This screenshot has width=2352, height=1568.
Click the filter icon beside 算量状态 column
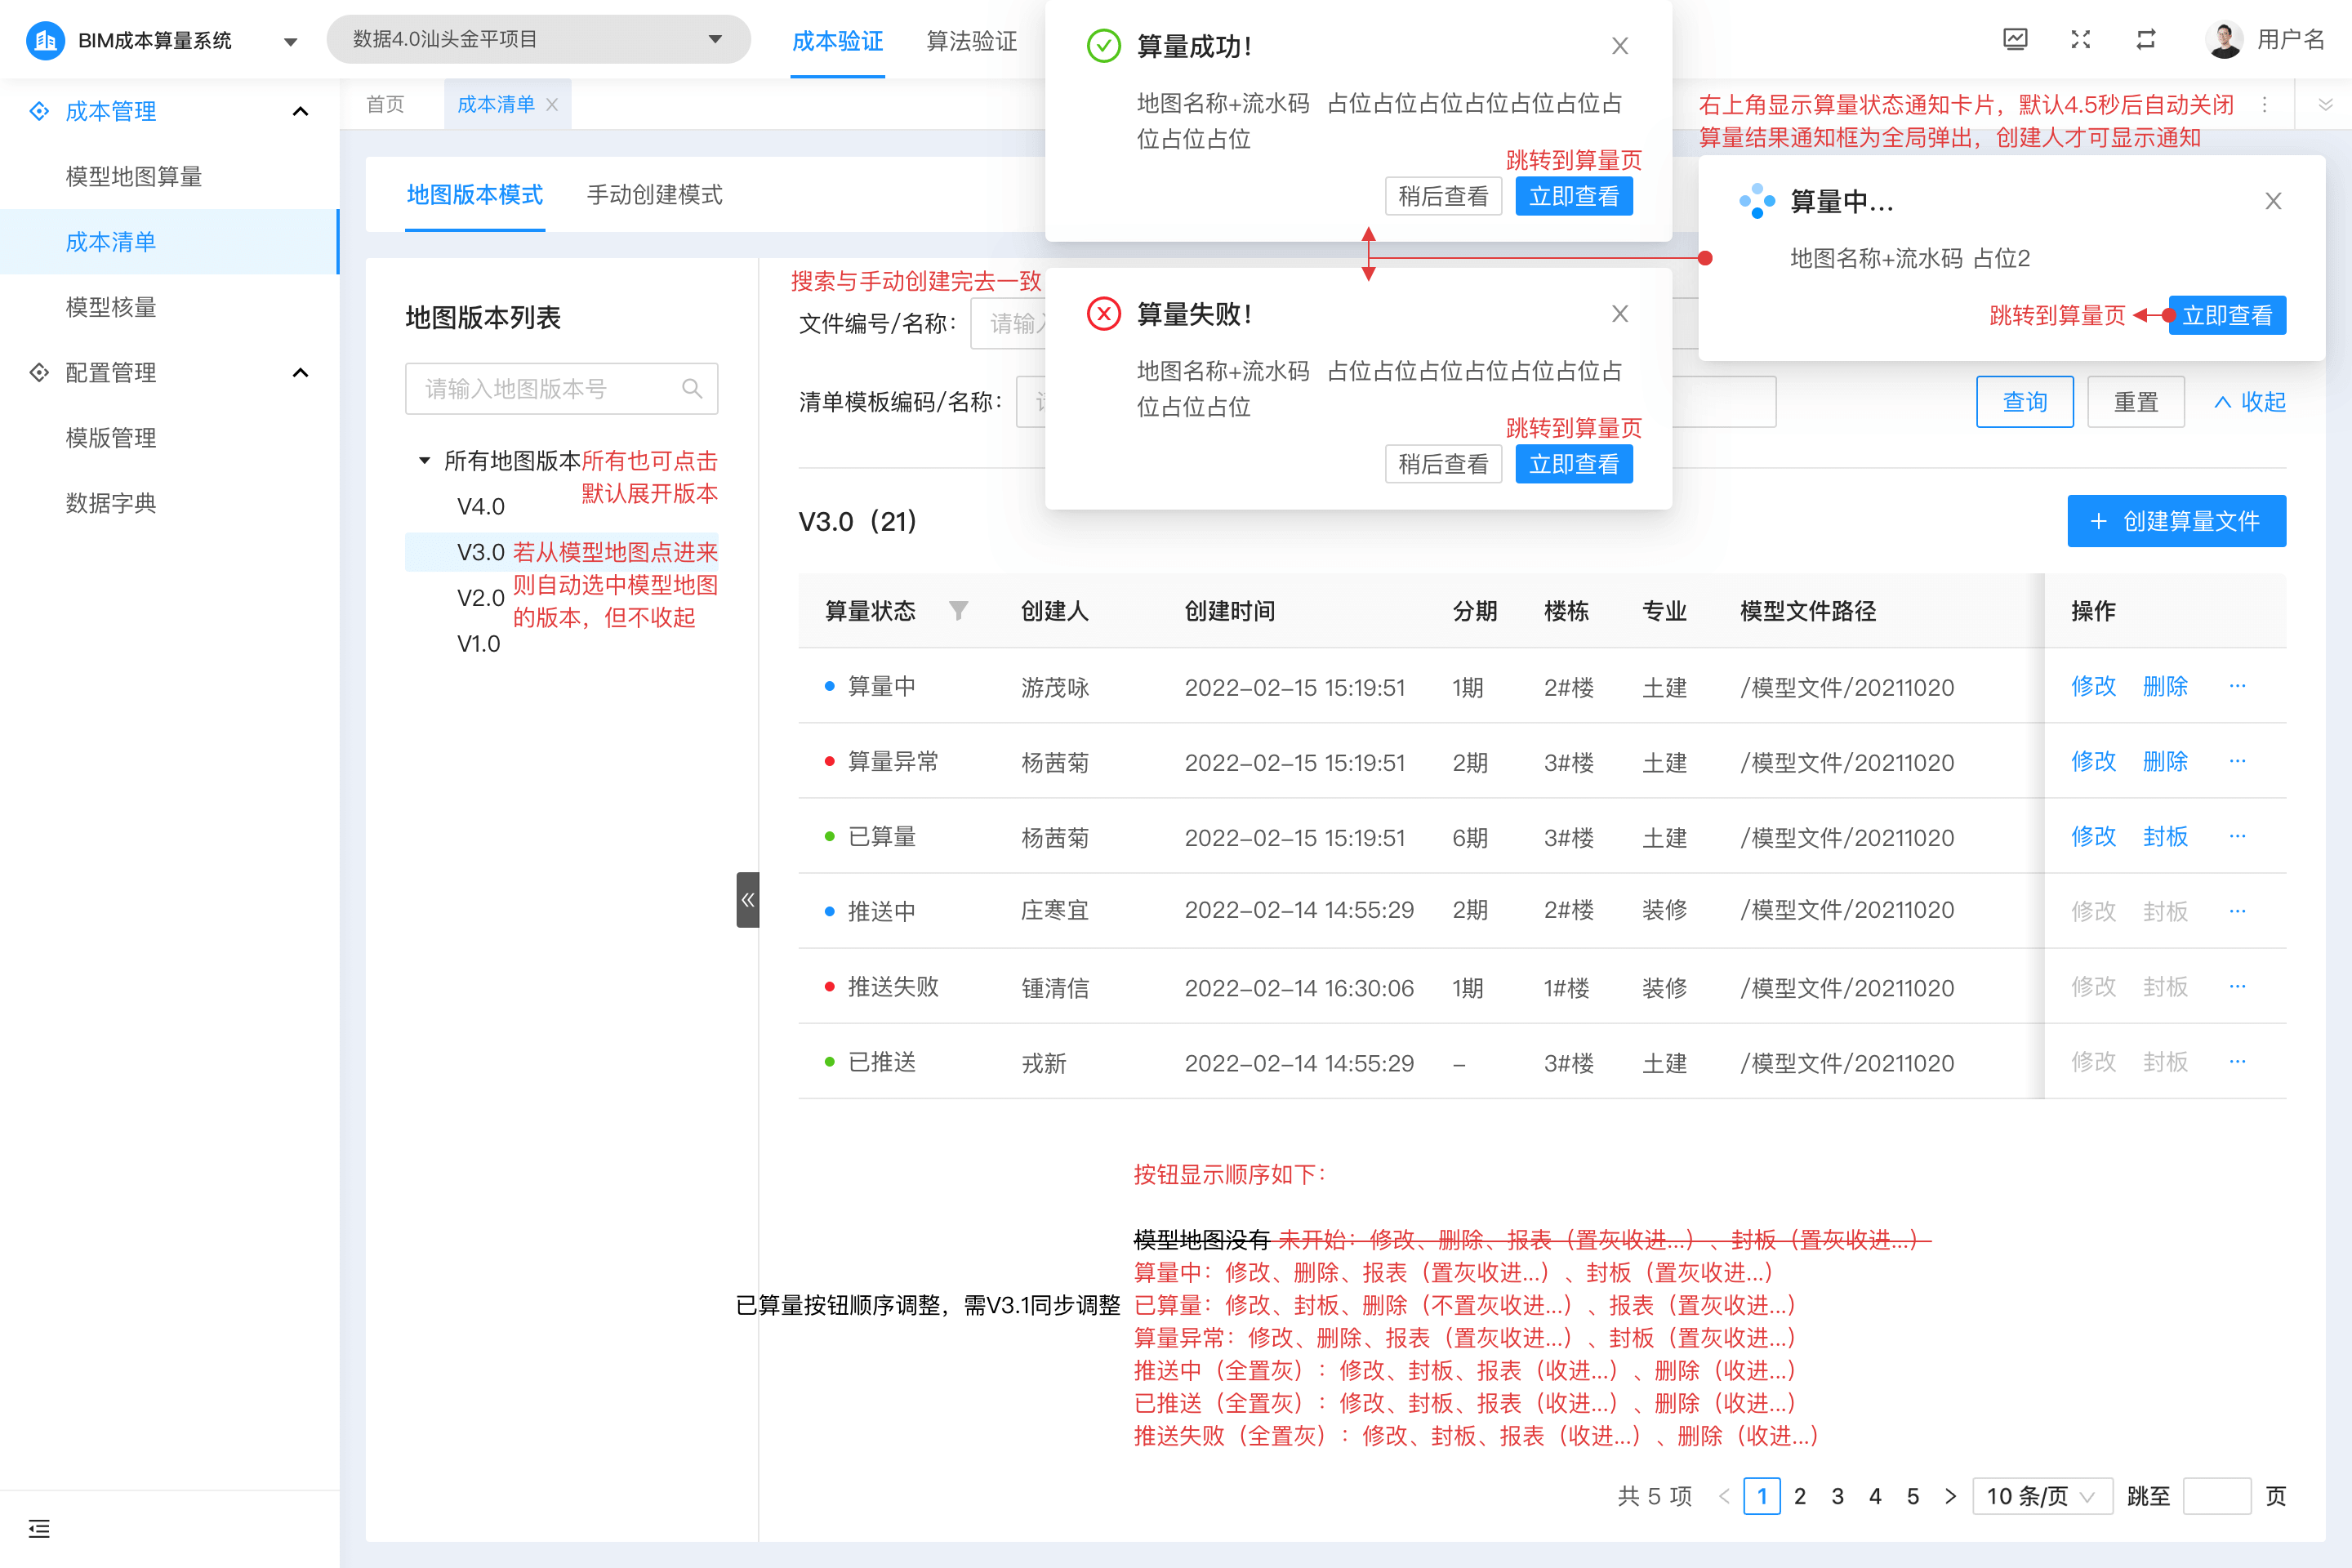957,611
